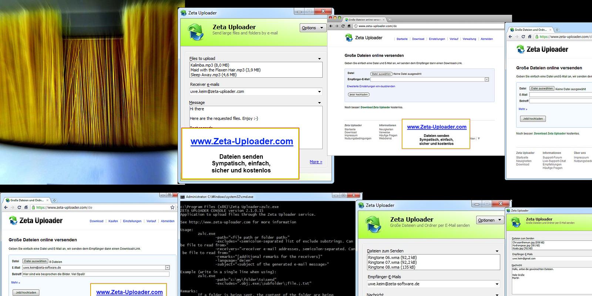This screenshot has height=296, width=592.
Task: Open Receiver e-mails dropdown arrow
Action: [x=319, y=92]
